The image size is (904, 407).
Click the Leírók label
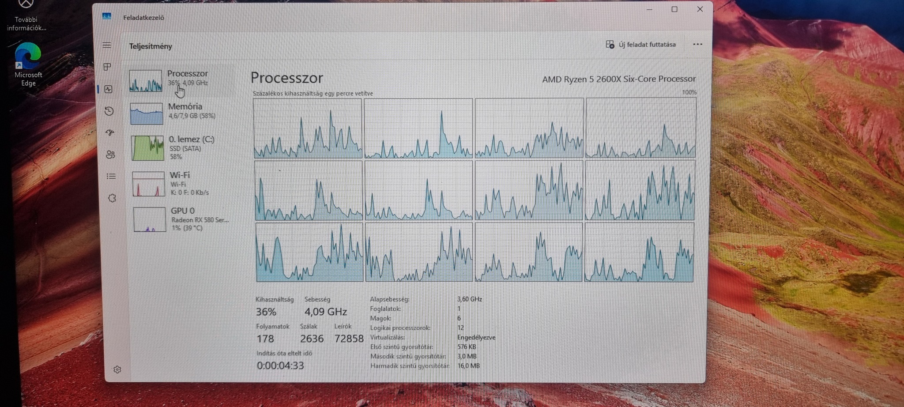(x=343, y=327)
